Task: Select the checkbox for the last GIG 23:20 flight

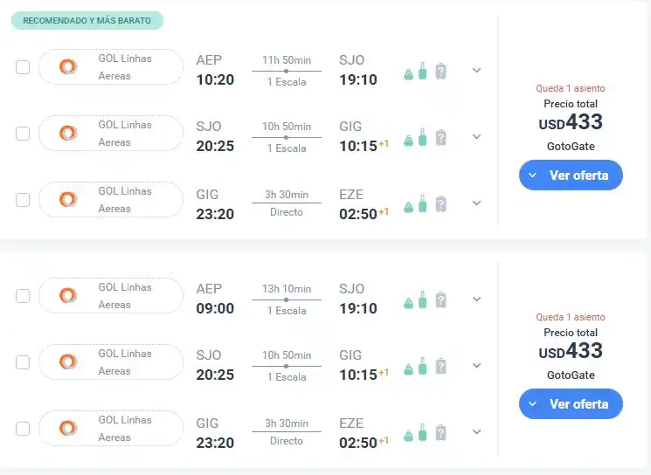Action: tap(23, 429)
